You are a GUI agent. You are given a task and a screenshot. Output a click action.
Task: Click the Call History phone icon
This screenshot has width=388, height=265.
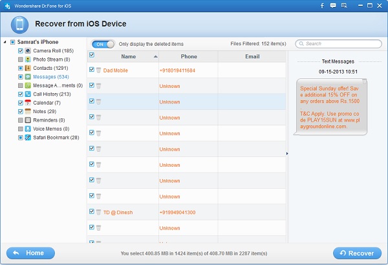[x=28, y=94]
